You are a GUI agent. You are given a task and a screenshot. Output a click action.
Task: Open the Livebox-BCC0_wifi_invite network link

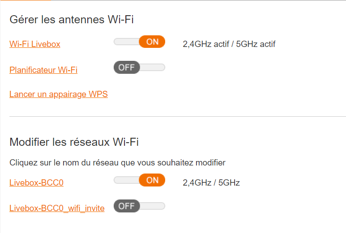pos(57,208)
